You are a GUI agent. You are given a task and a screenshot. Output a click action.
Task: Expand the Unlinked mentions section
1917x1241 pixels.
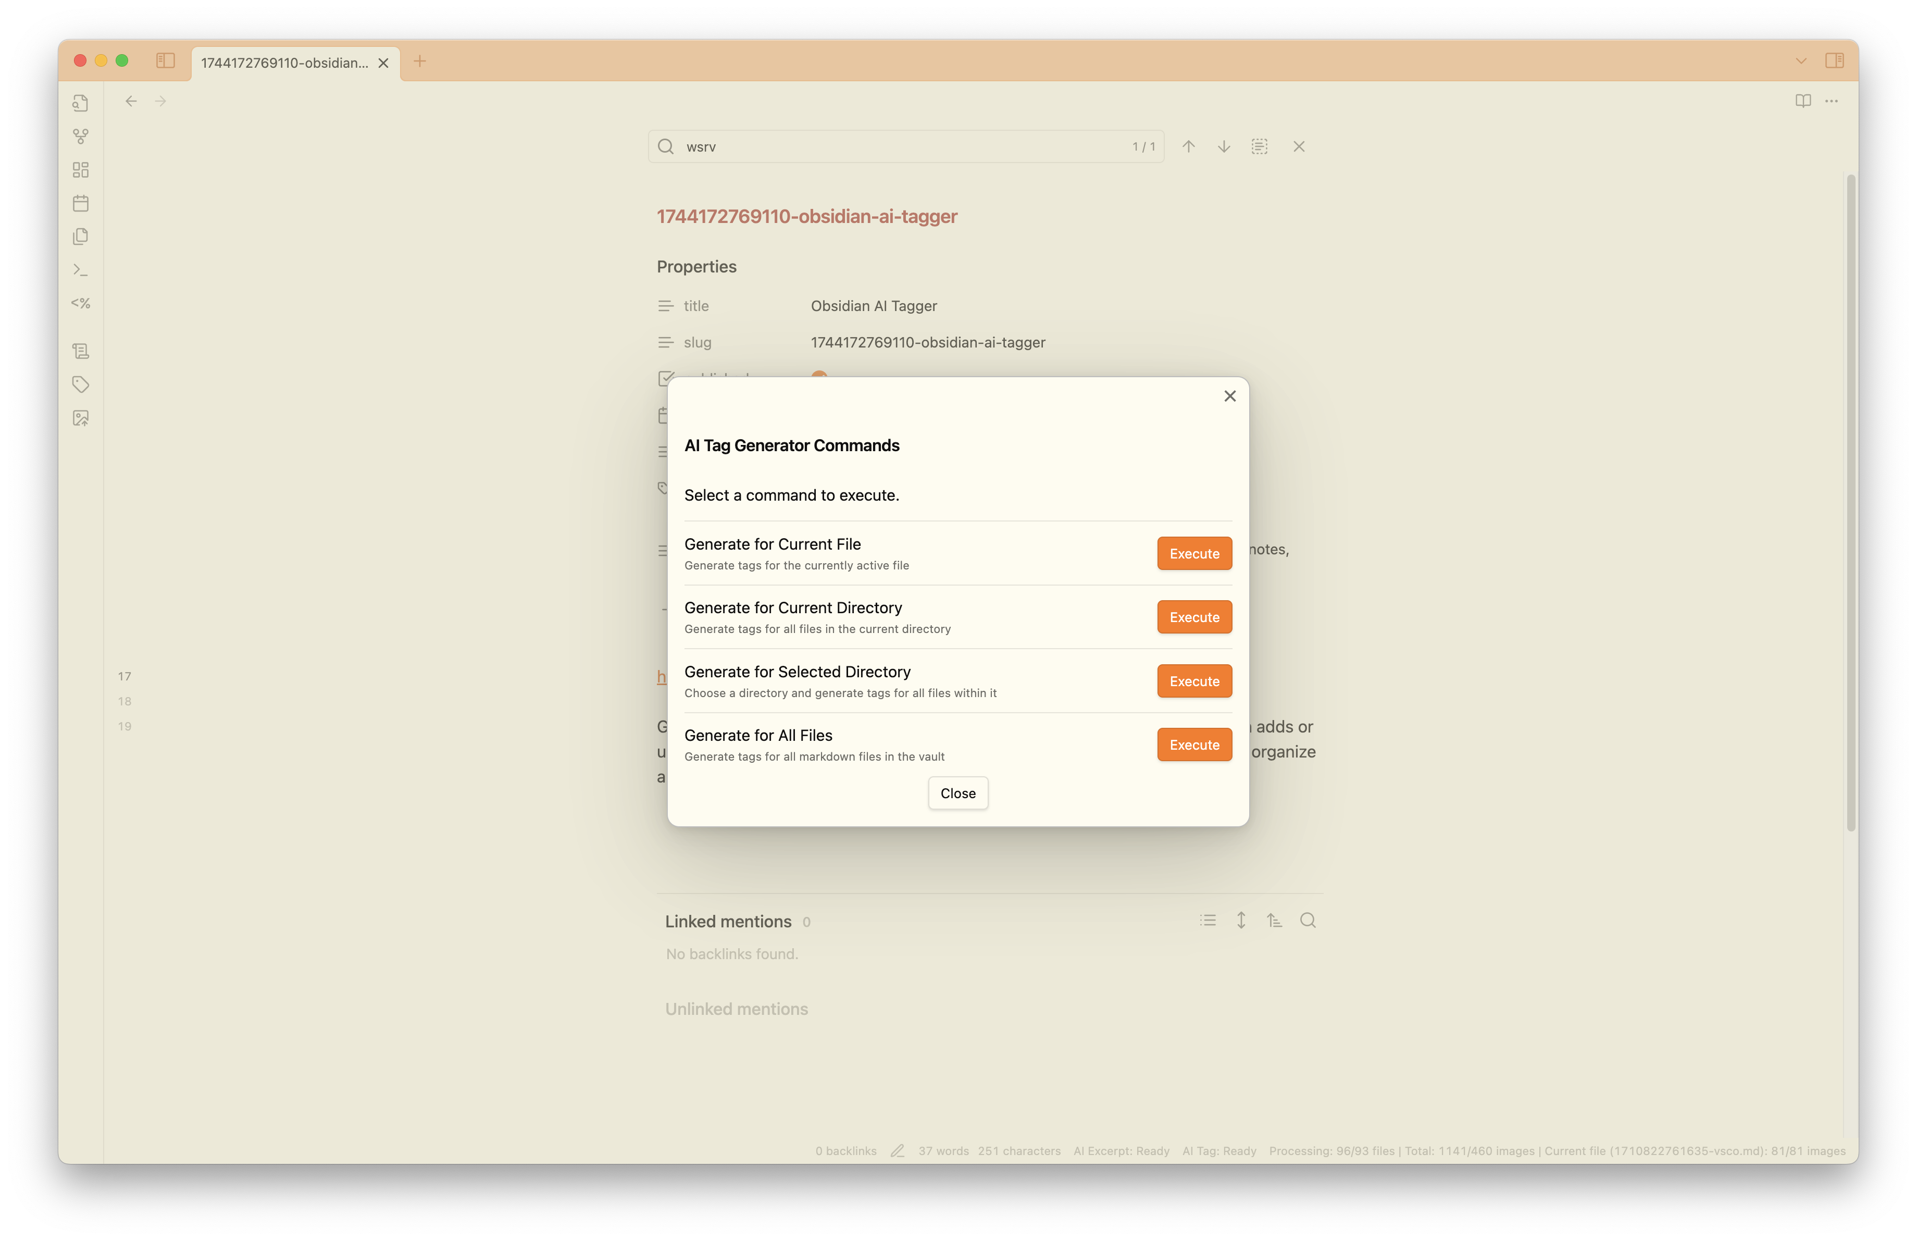pos(736,1009)
